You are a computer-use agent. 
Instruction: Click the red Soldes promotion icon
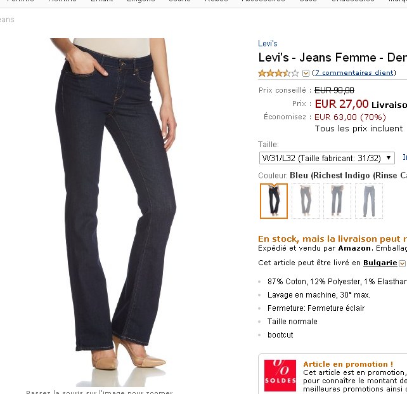(280, 376)
